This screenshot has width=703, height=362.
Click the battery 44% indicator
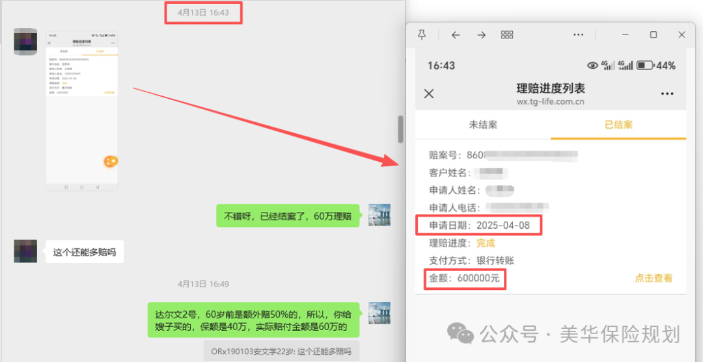[x=656, y=66]
